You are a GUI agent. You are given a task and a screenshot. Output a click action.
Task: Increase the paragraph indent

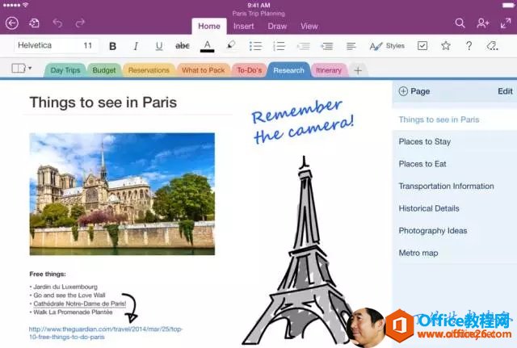click(327, 46)
